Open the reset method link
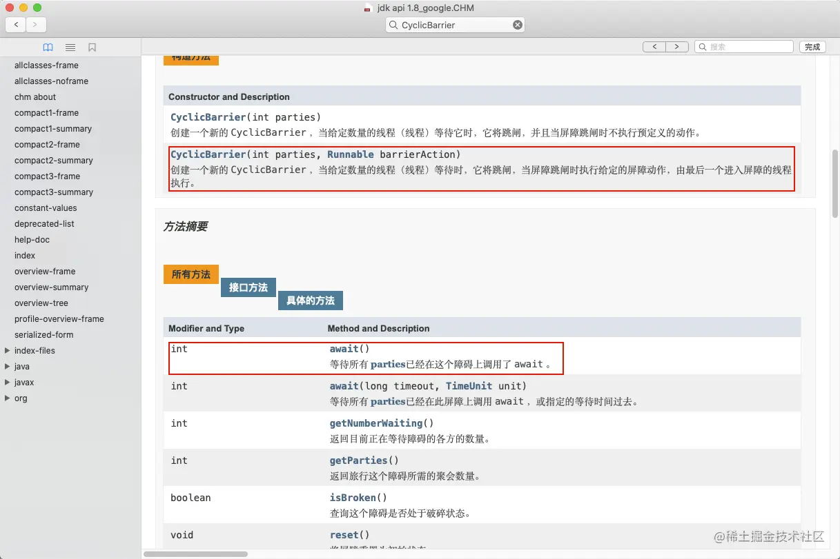The height and width of the screenshot is (559, 840). (344, 535)
